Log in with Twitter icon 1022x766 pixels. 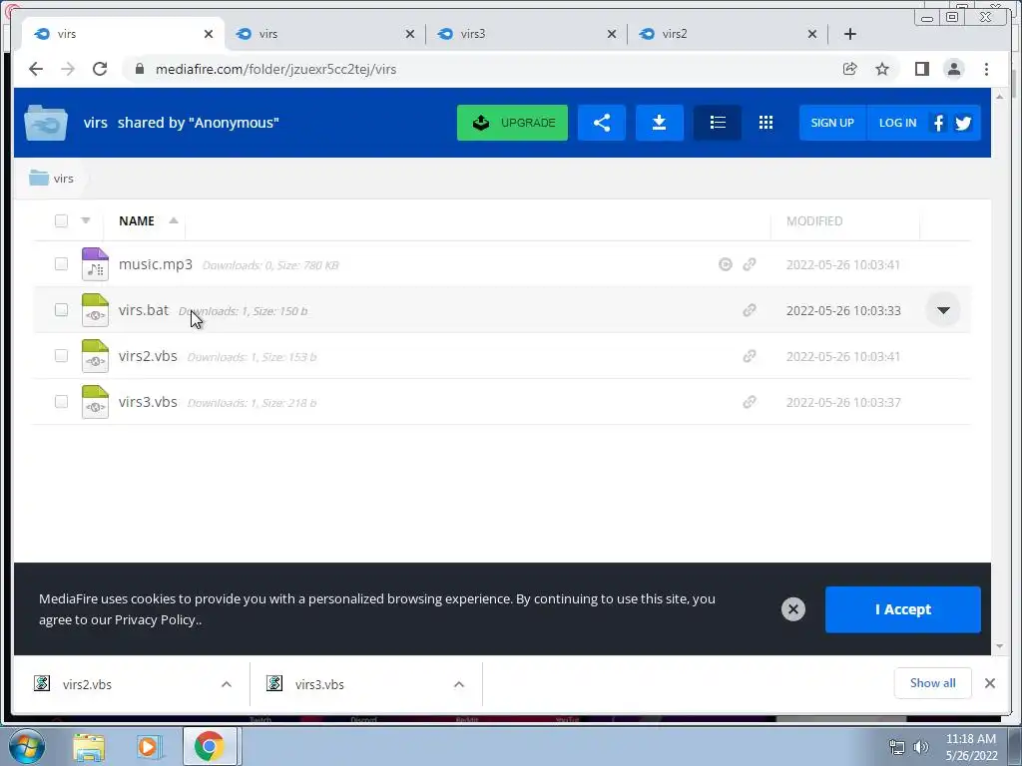pyautogui.click(x=963, y=123)
